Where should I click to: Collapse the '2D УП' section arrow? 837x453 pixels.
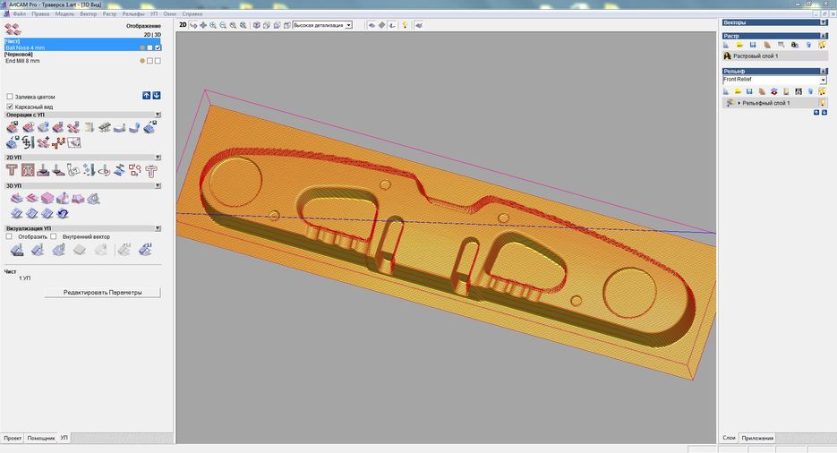[158, 158]
